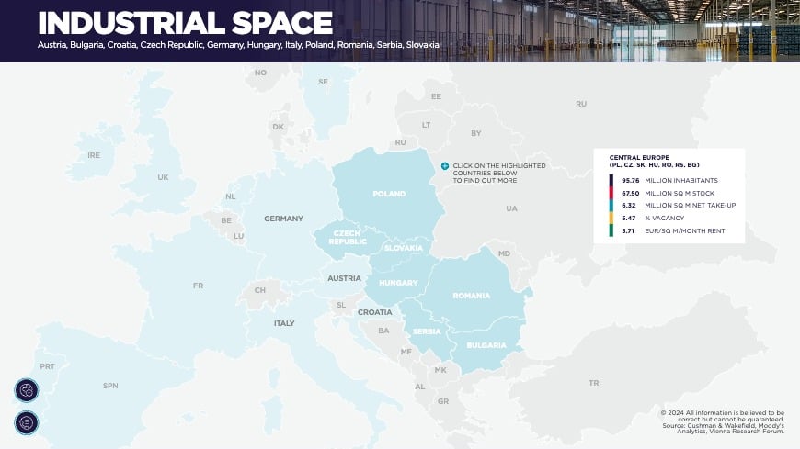Click the '95.76 MILLION INHABITANTS' stat
This screenshot has width=800, height=449.
(669, 180)
